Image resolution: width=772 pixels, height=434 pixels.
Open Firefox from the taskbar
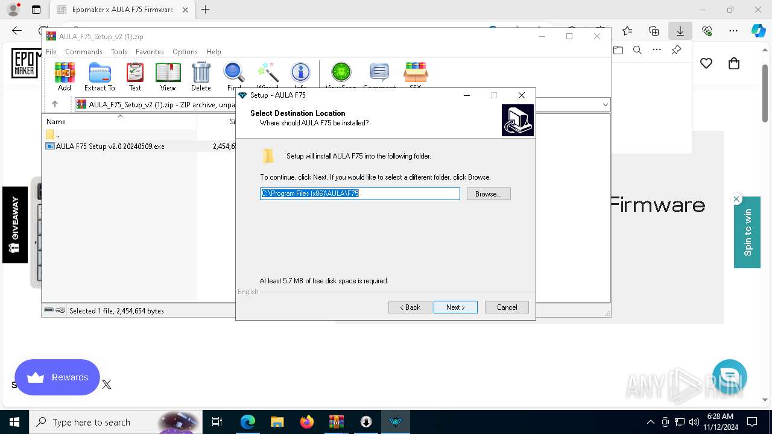307,422
